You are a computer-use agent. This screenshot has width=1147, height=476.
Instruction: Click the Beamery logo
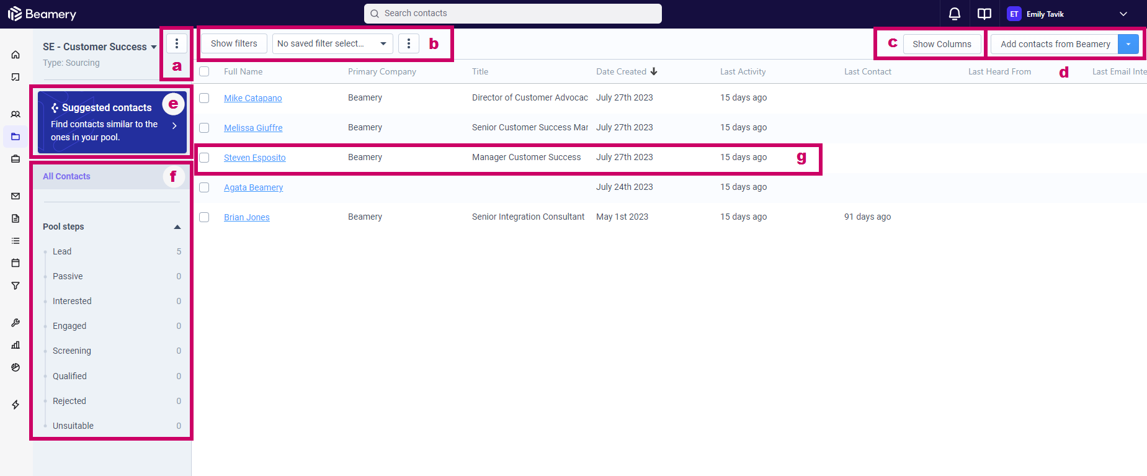[x=42, y=14]
